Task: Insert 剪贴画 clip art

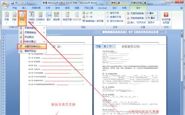Action: tap(56, 17)
